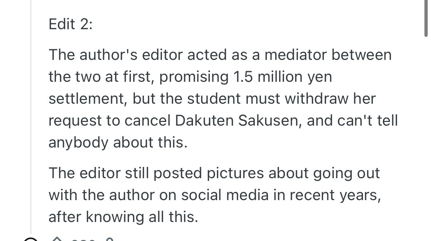
Task: Click the "anybody about this." line
Action: [118, 143]
